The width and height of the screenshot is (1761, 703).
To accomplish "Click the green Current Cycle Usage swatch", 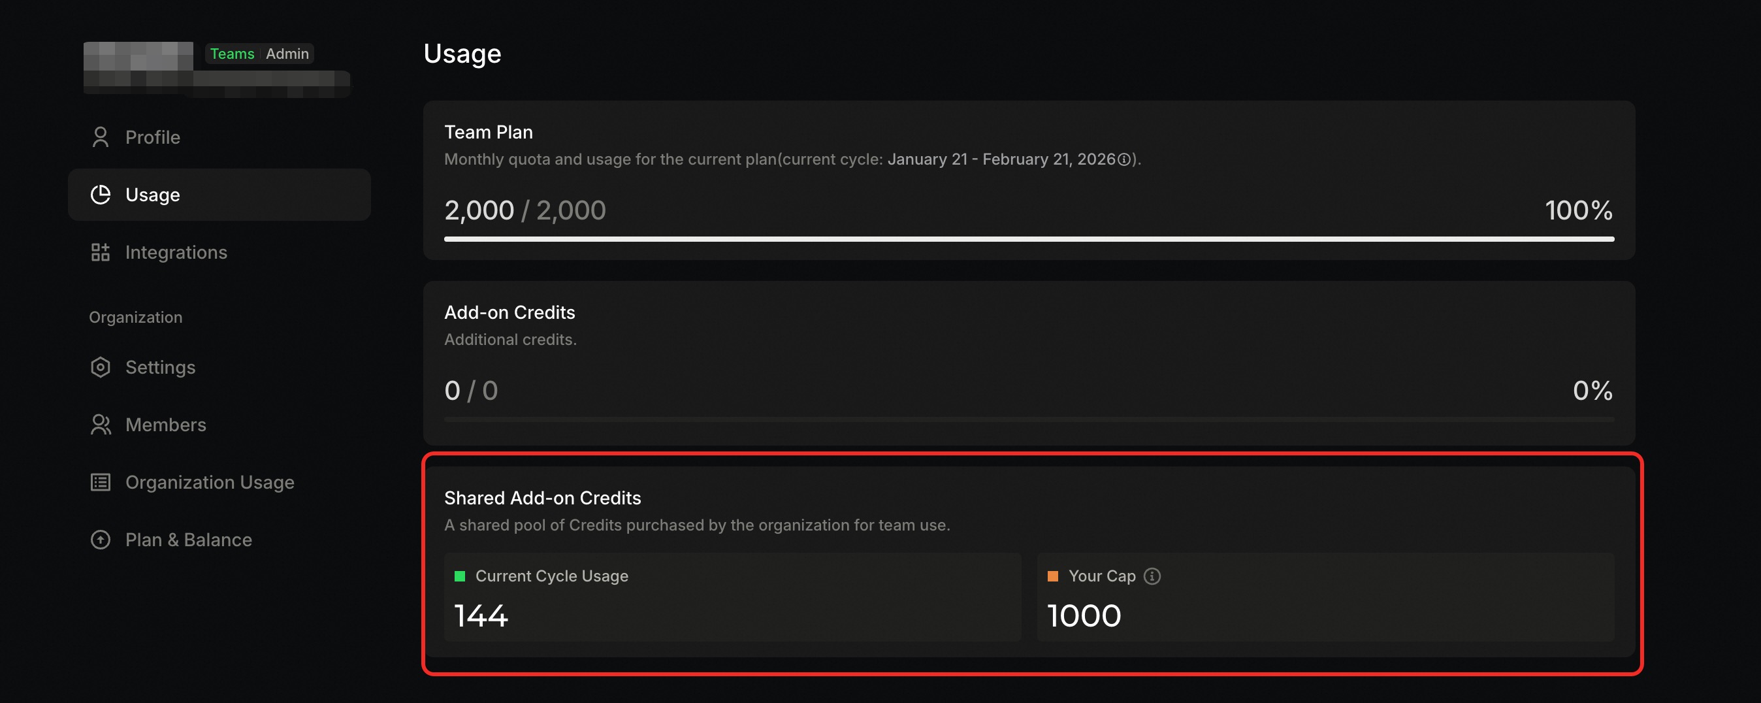I will pyautogui.click(x=460, y=576).
